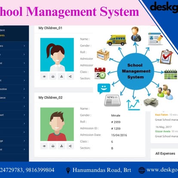Screen dimensions: 178x178
Task: Click the ballot box icon
Action: (x=103, y=55)
